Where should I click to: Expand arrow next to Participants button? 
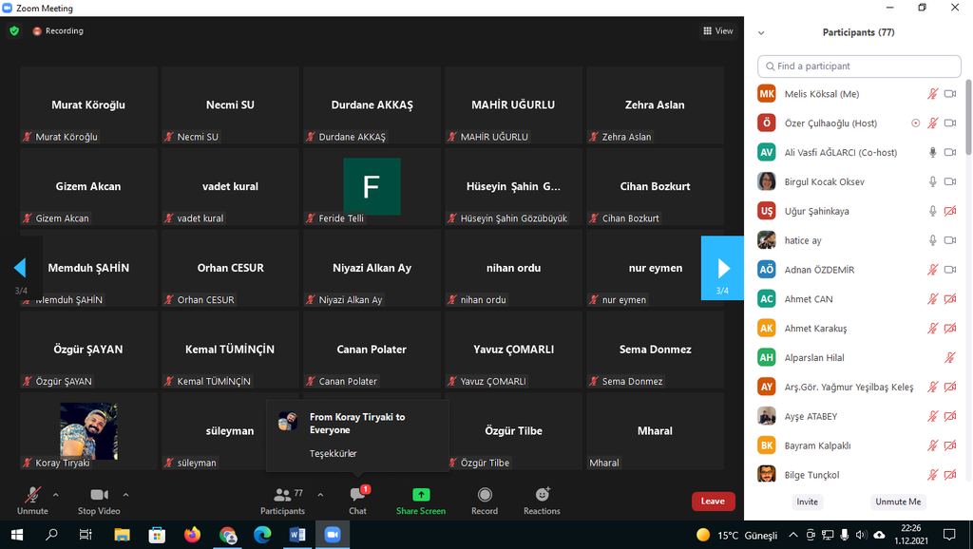click(320, 495)
